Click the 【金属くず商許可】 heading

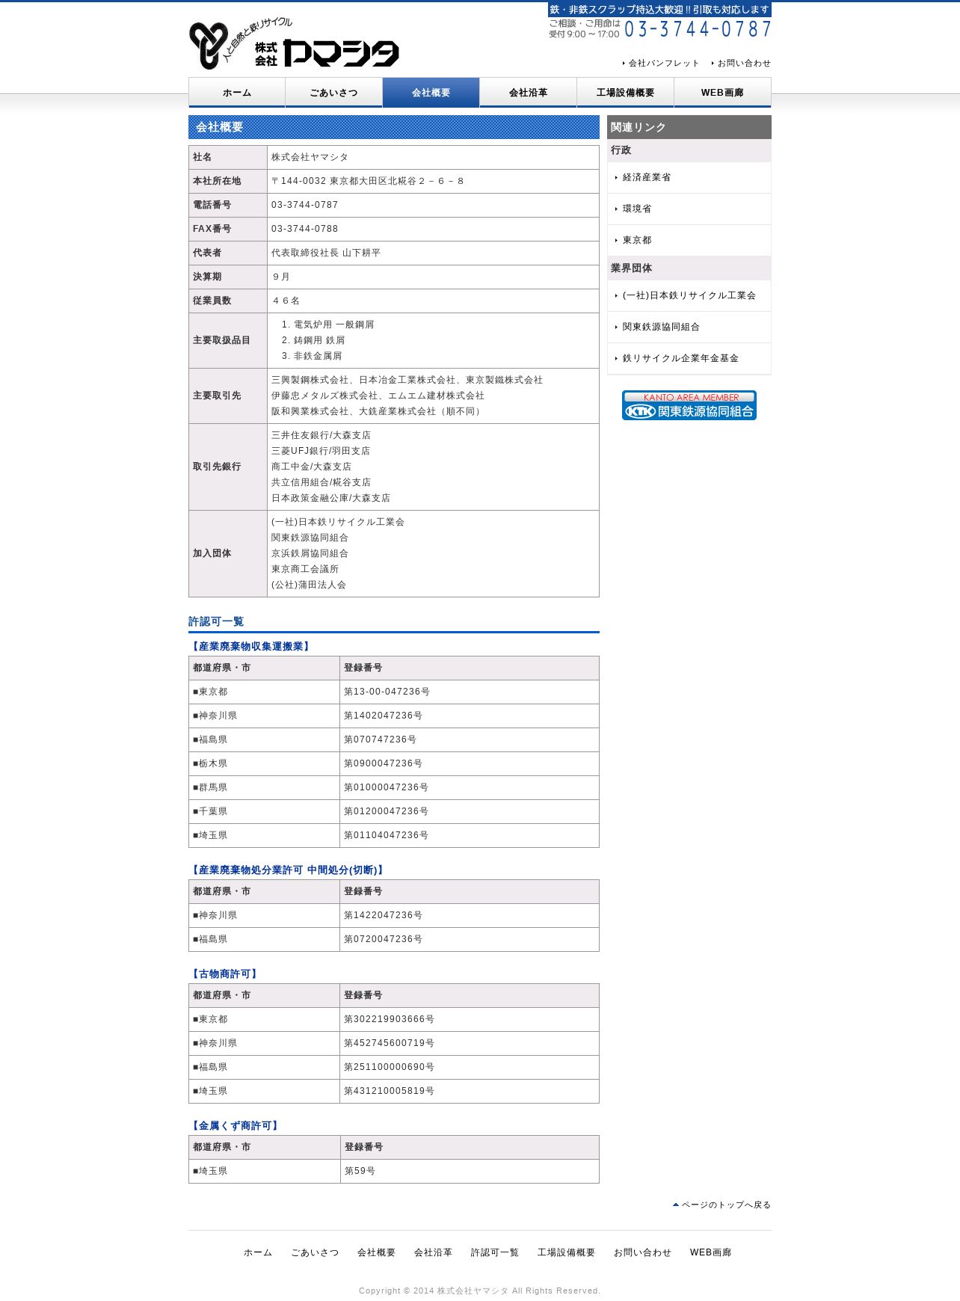[x=235, y=1125]
